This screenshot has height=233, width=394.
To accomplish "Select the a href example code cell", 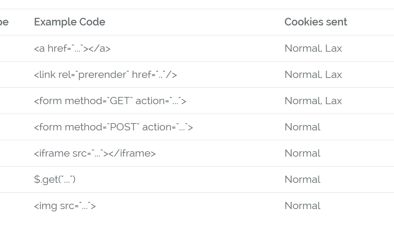I will [72, 48].
